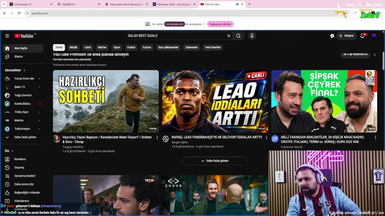Start voice search with the microphone
This screenshot has width=385, height=216.
pos(252,36)
